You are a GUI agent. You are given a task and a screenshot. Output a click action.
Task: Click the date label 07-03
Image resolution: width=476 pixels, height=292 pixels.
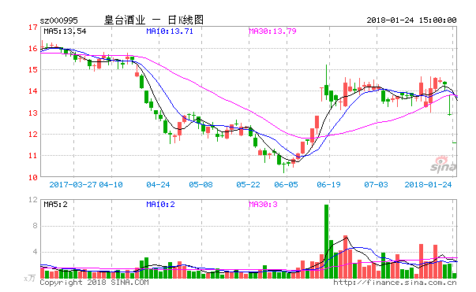376,185
